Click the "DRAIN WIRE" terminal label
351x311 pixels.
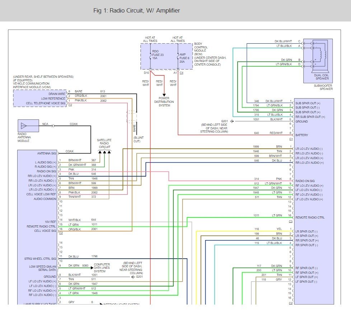57,94
